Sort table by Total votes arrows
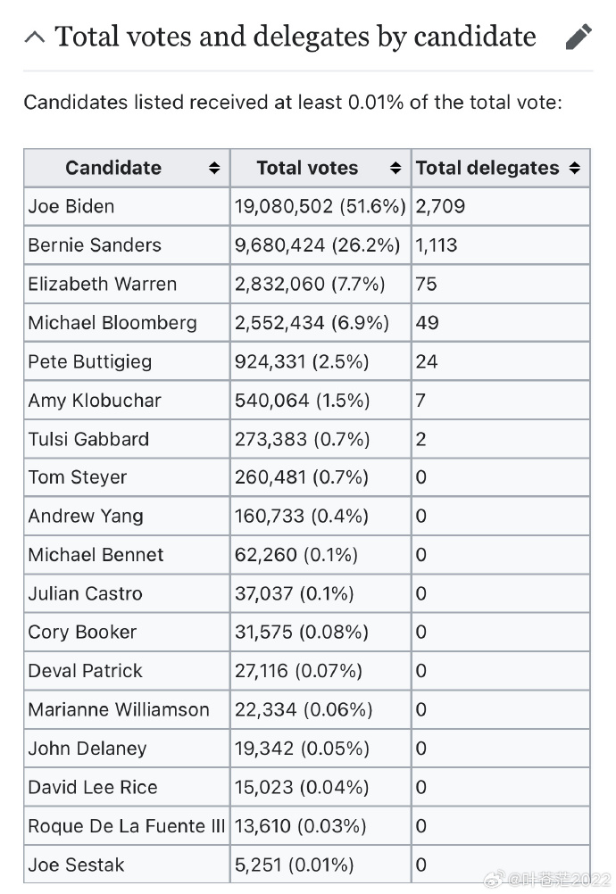Image resolution: width=616 pixels, height=894 pixels. [x=395, y=168]
